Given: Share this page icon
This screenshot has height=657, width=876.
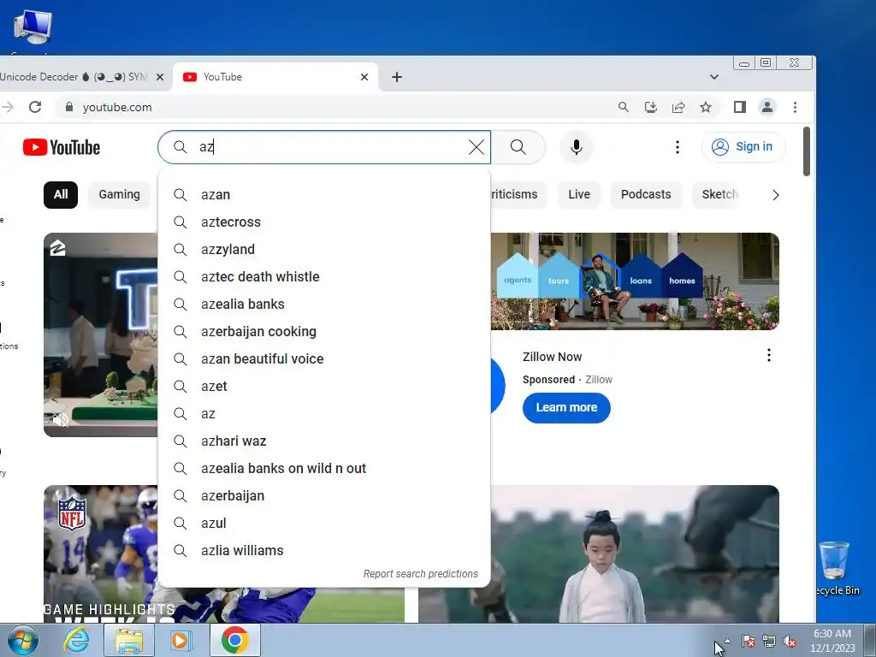Looking at the screenshot, I should click(678, 107).
